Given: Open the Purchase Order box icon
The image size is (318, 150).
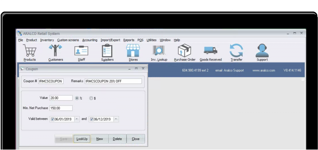Looking at the screenshot, I should tap(184, 51).
